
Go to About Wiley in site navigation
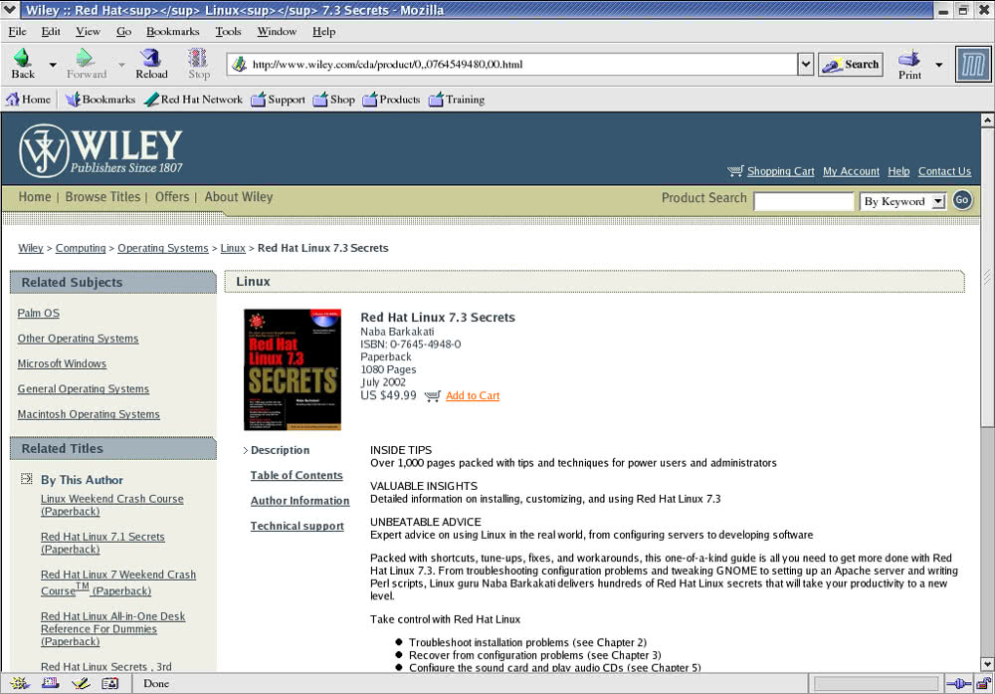pos(239,197)
